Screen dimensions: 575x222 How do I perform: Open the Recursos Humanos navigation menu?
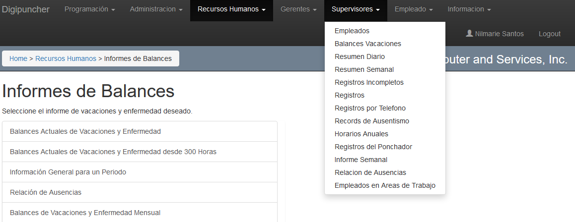[231, 9]
